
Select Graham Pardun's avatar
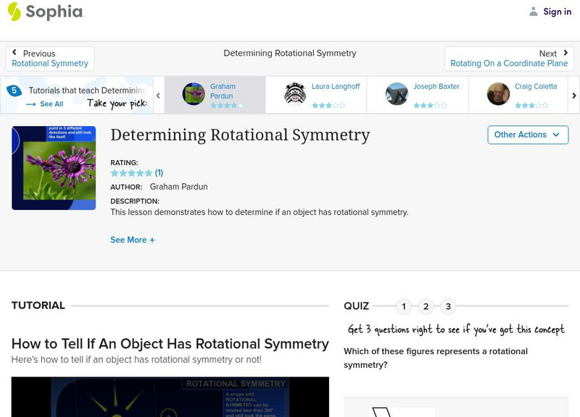point(194,94)
